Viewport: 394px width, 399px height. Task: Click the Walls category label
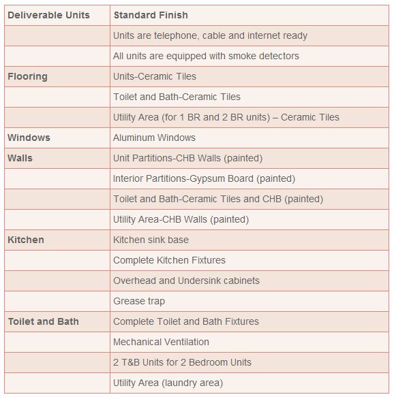[x=20, y=158]
